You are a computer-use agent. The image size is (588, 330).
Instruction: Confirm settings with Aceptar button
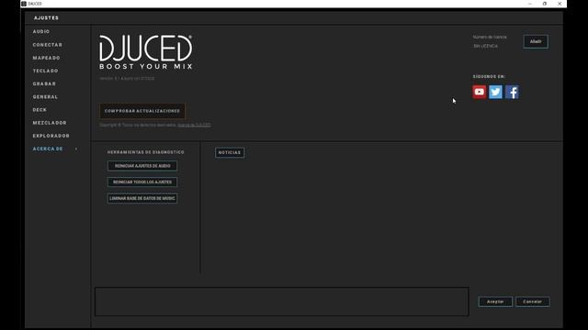tap(495, 302)
